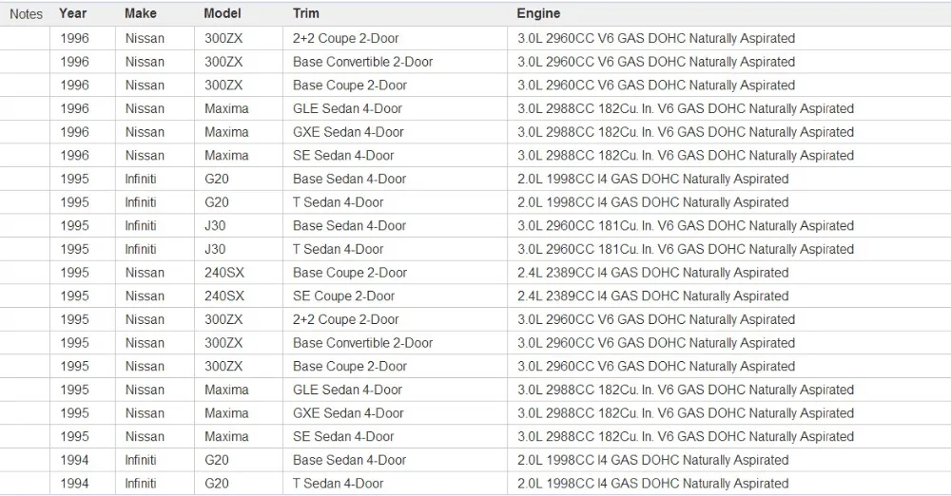Select the 1995 Infiniti G20 Base Sedan row
Viewport: 951px width, 496px height.
point(475,179)
